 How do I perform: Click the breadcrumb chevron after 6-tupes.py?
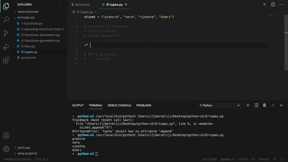point(95,12)
